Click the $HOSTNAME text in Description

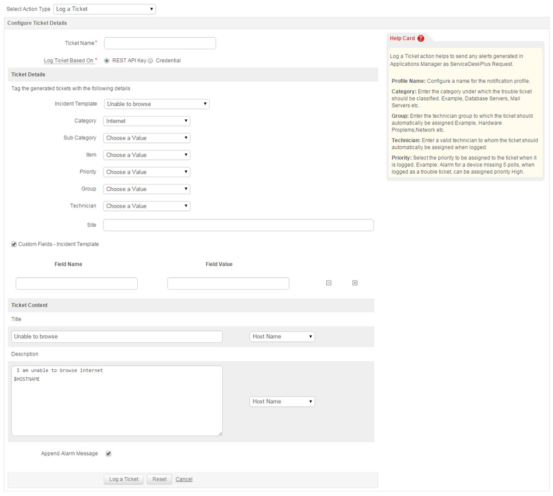point(27,379)
